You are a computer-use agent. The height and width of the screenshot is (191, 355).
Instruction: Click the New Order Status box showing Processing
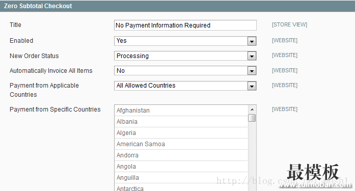click(185, 56)
